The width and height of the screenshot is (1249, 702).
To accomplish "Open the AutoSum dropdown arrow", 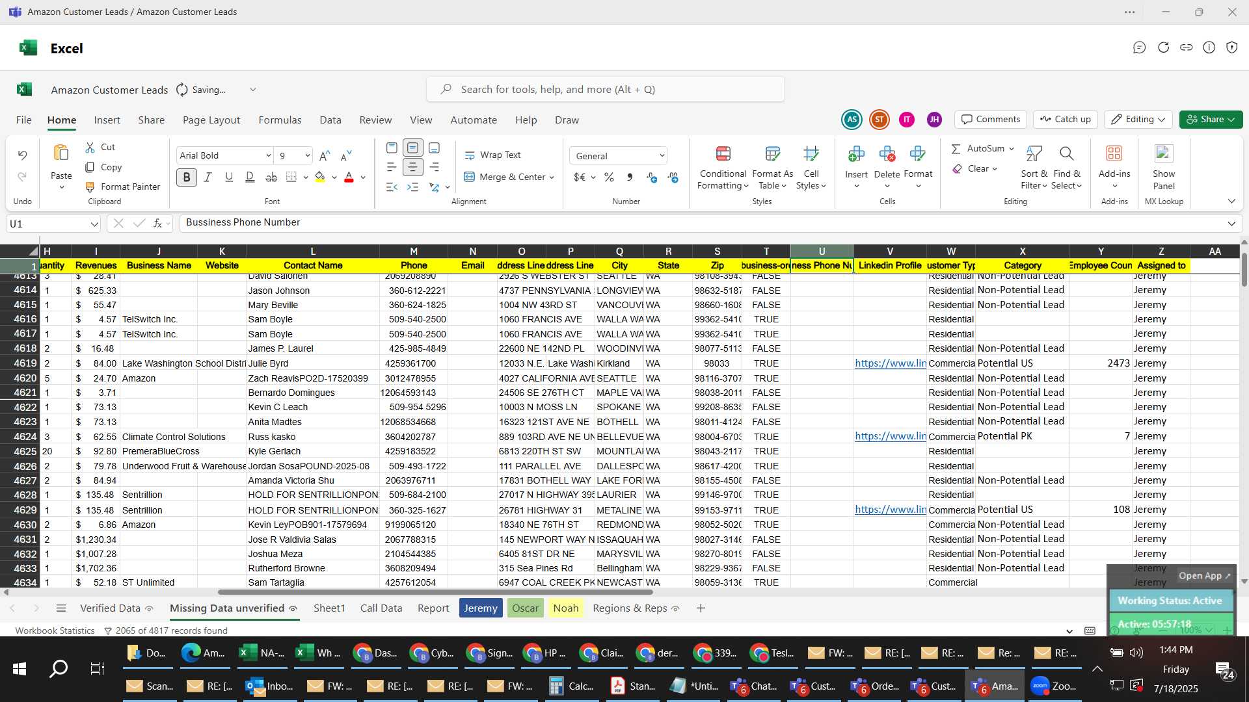I will tap(1012, 149).
